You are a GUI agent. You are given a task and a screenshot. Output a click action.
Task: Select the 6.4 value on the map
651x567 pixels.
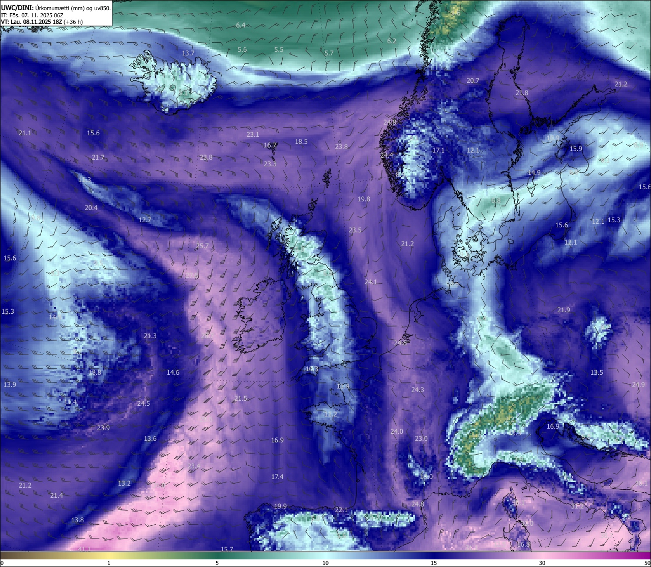241,25
